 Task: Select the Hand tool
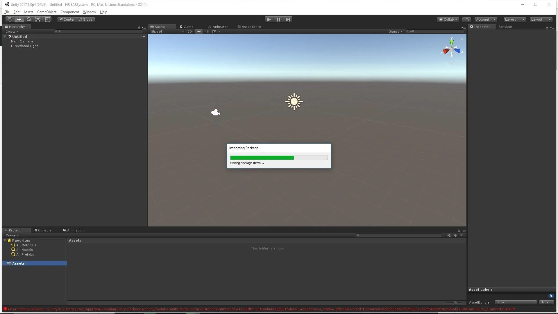10,19
